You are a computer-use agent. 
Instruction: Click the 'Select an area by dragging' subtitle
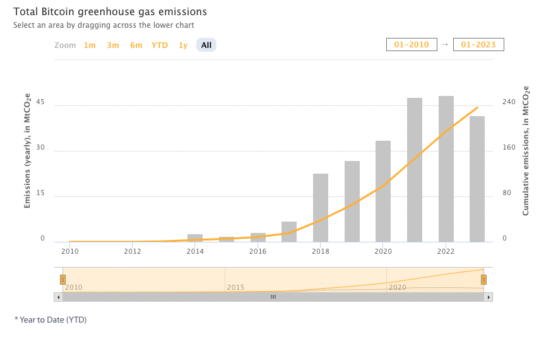point(104,25)
